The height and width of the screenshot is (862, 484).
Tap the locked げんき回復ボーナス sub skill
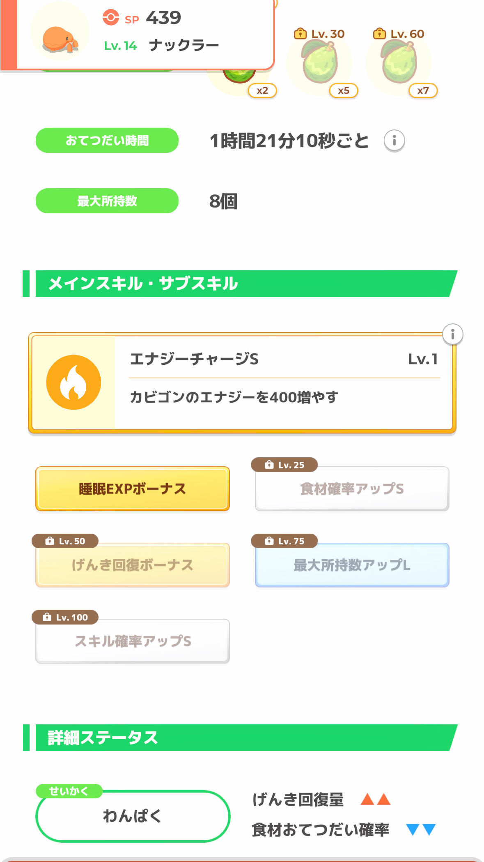tap(132, 565)
